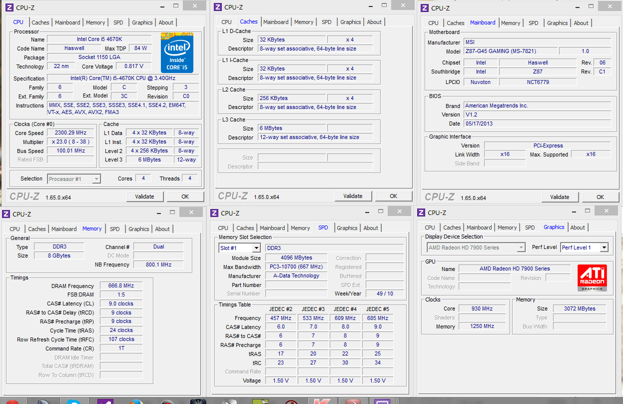Click the Intel Core i5 4670K name field
The height and width of the screenshot is (404, 623).
99,39
